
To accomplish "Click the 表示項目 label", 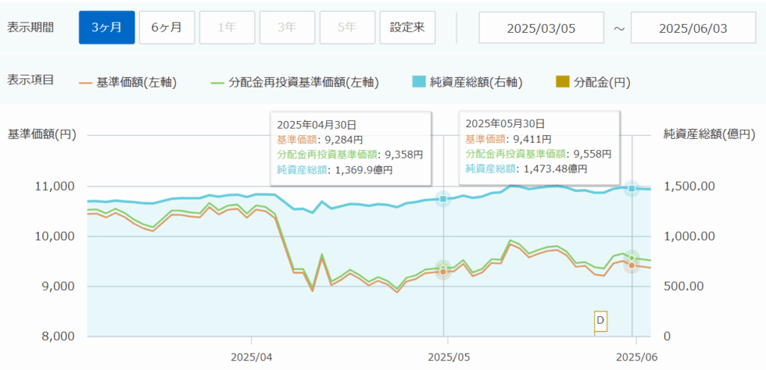I will click(30, 81).
